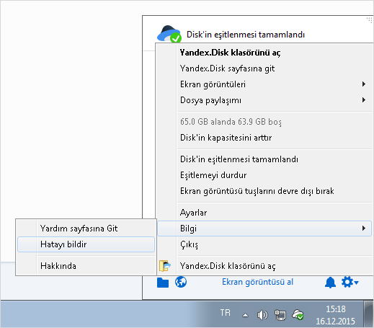Click the Yandex.Disk tray icon in taskbar

click(298, 314)
